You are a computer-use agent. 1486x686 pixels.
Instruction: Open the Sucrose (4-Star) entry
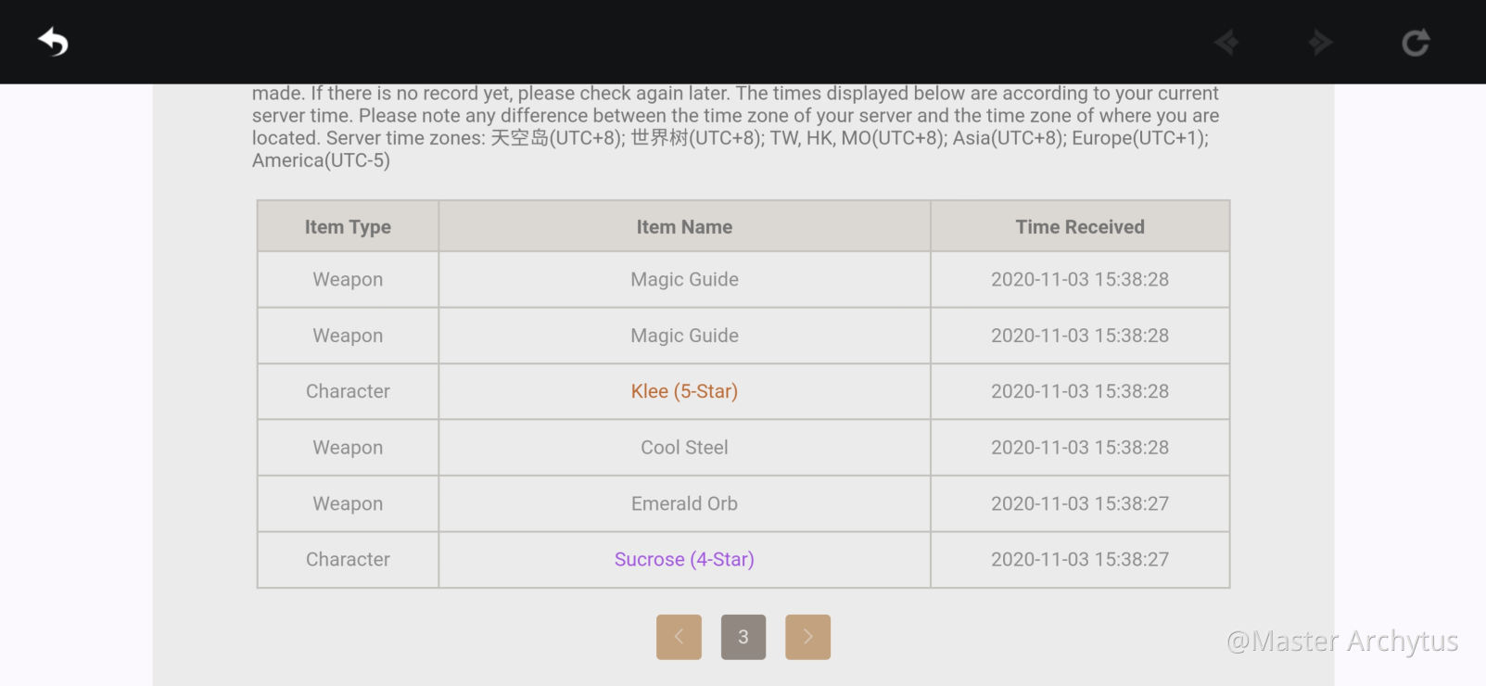[x=684, y=559]
